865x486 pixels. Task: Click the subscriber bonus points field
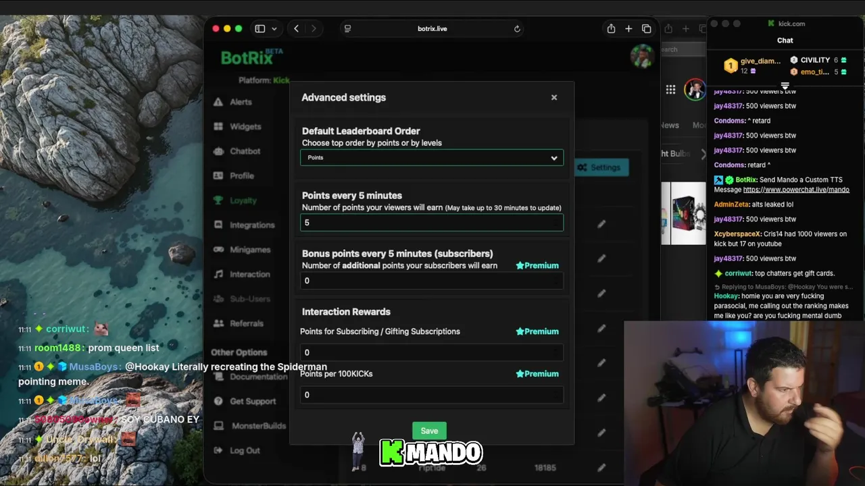click(x=432, y=281)
